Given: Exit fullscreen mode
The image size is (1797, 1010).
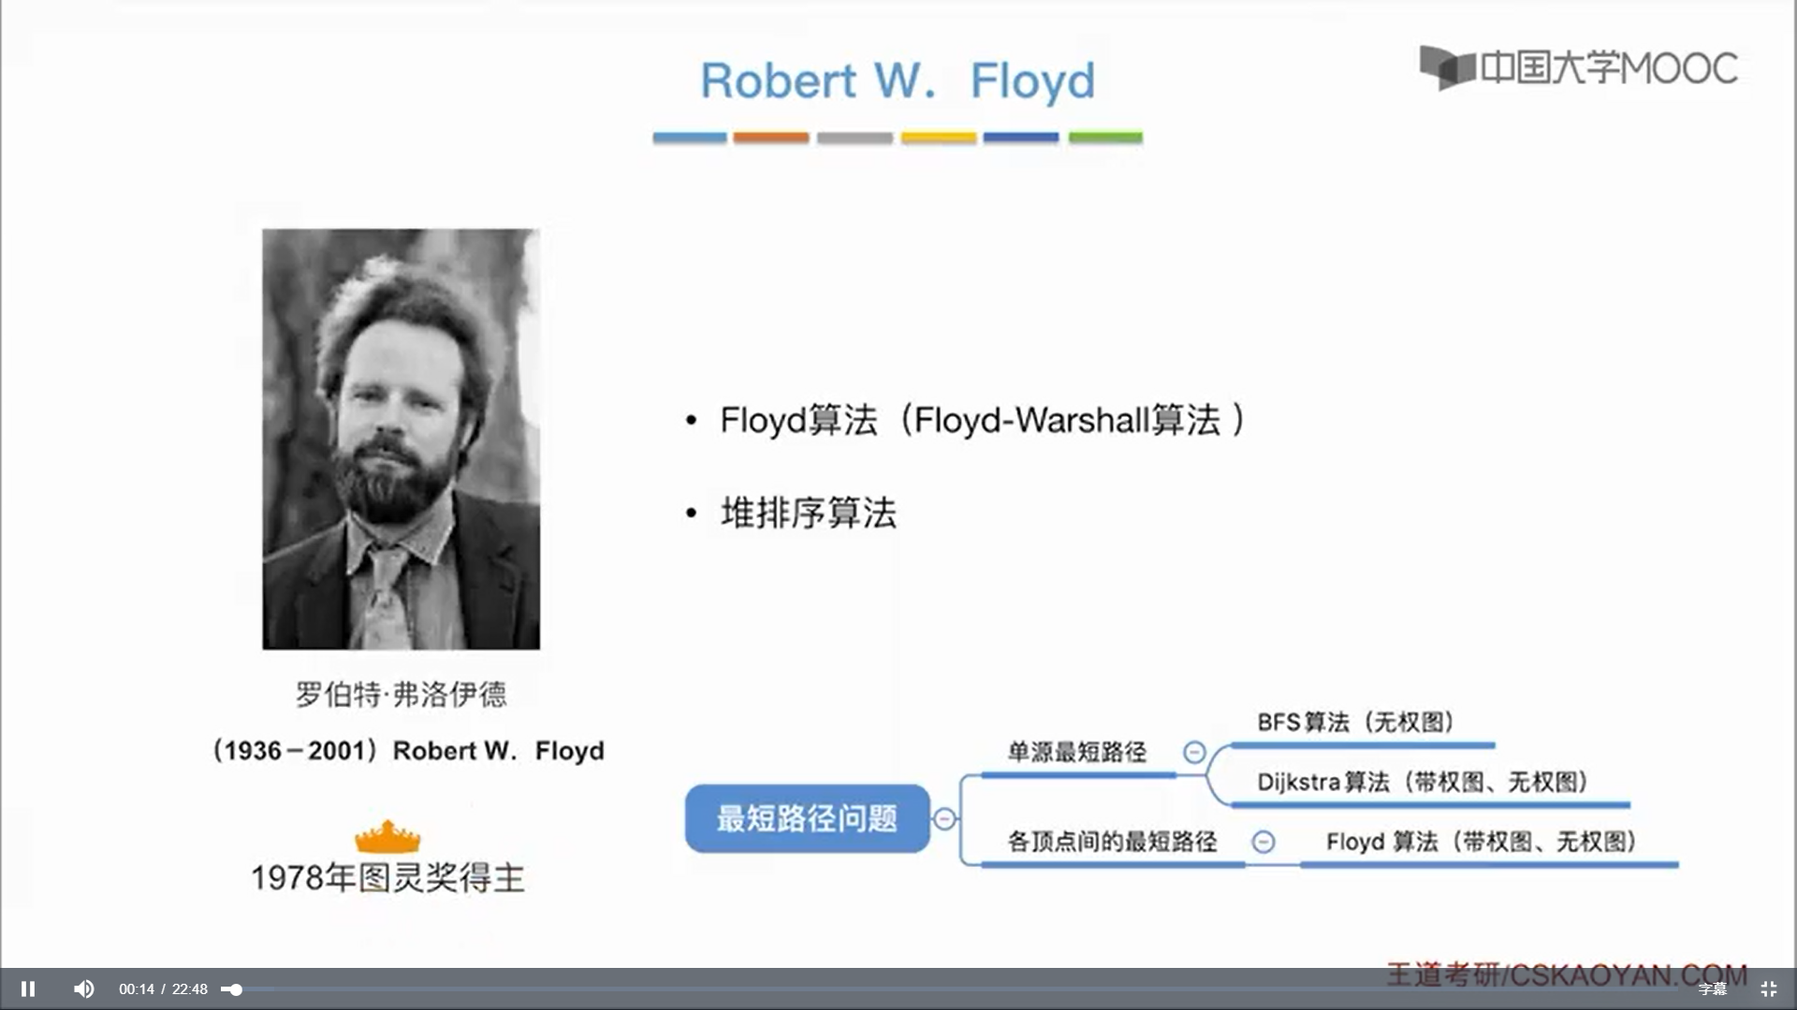Looking at the screenshot, I should 1768,988.
